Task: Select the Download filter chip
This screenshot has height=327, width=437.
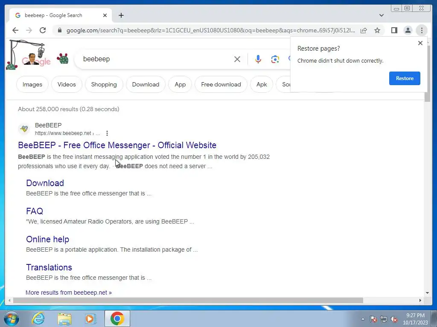Action: tap(146, 85)
